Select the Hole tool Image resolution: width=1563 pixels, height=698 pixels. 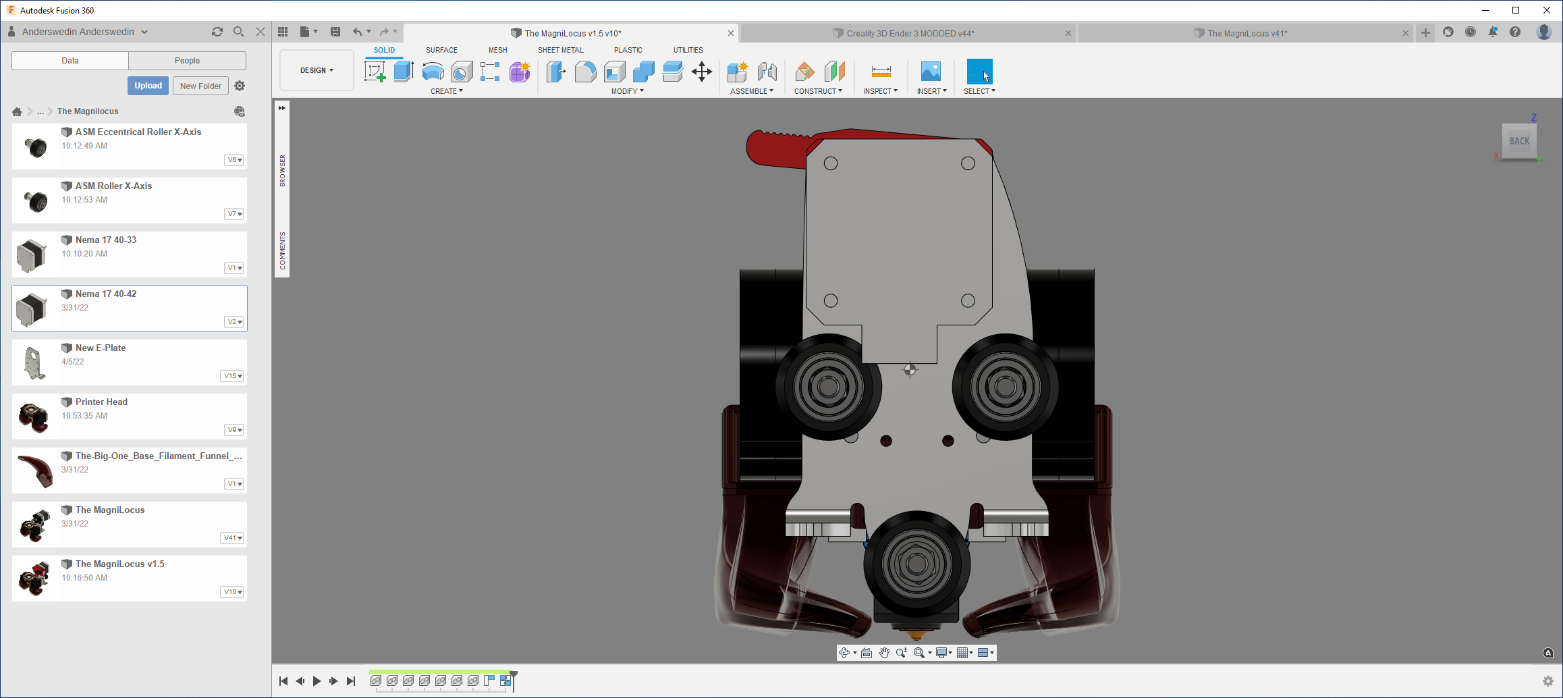[x=462, y=72]
